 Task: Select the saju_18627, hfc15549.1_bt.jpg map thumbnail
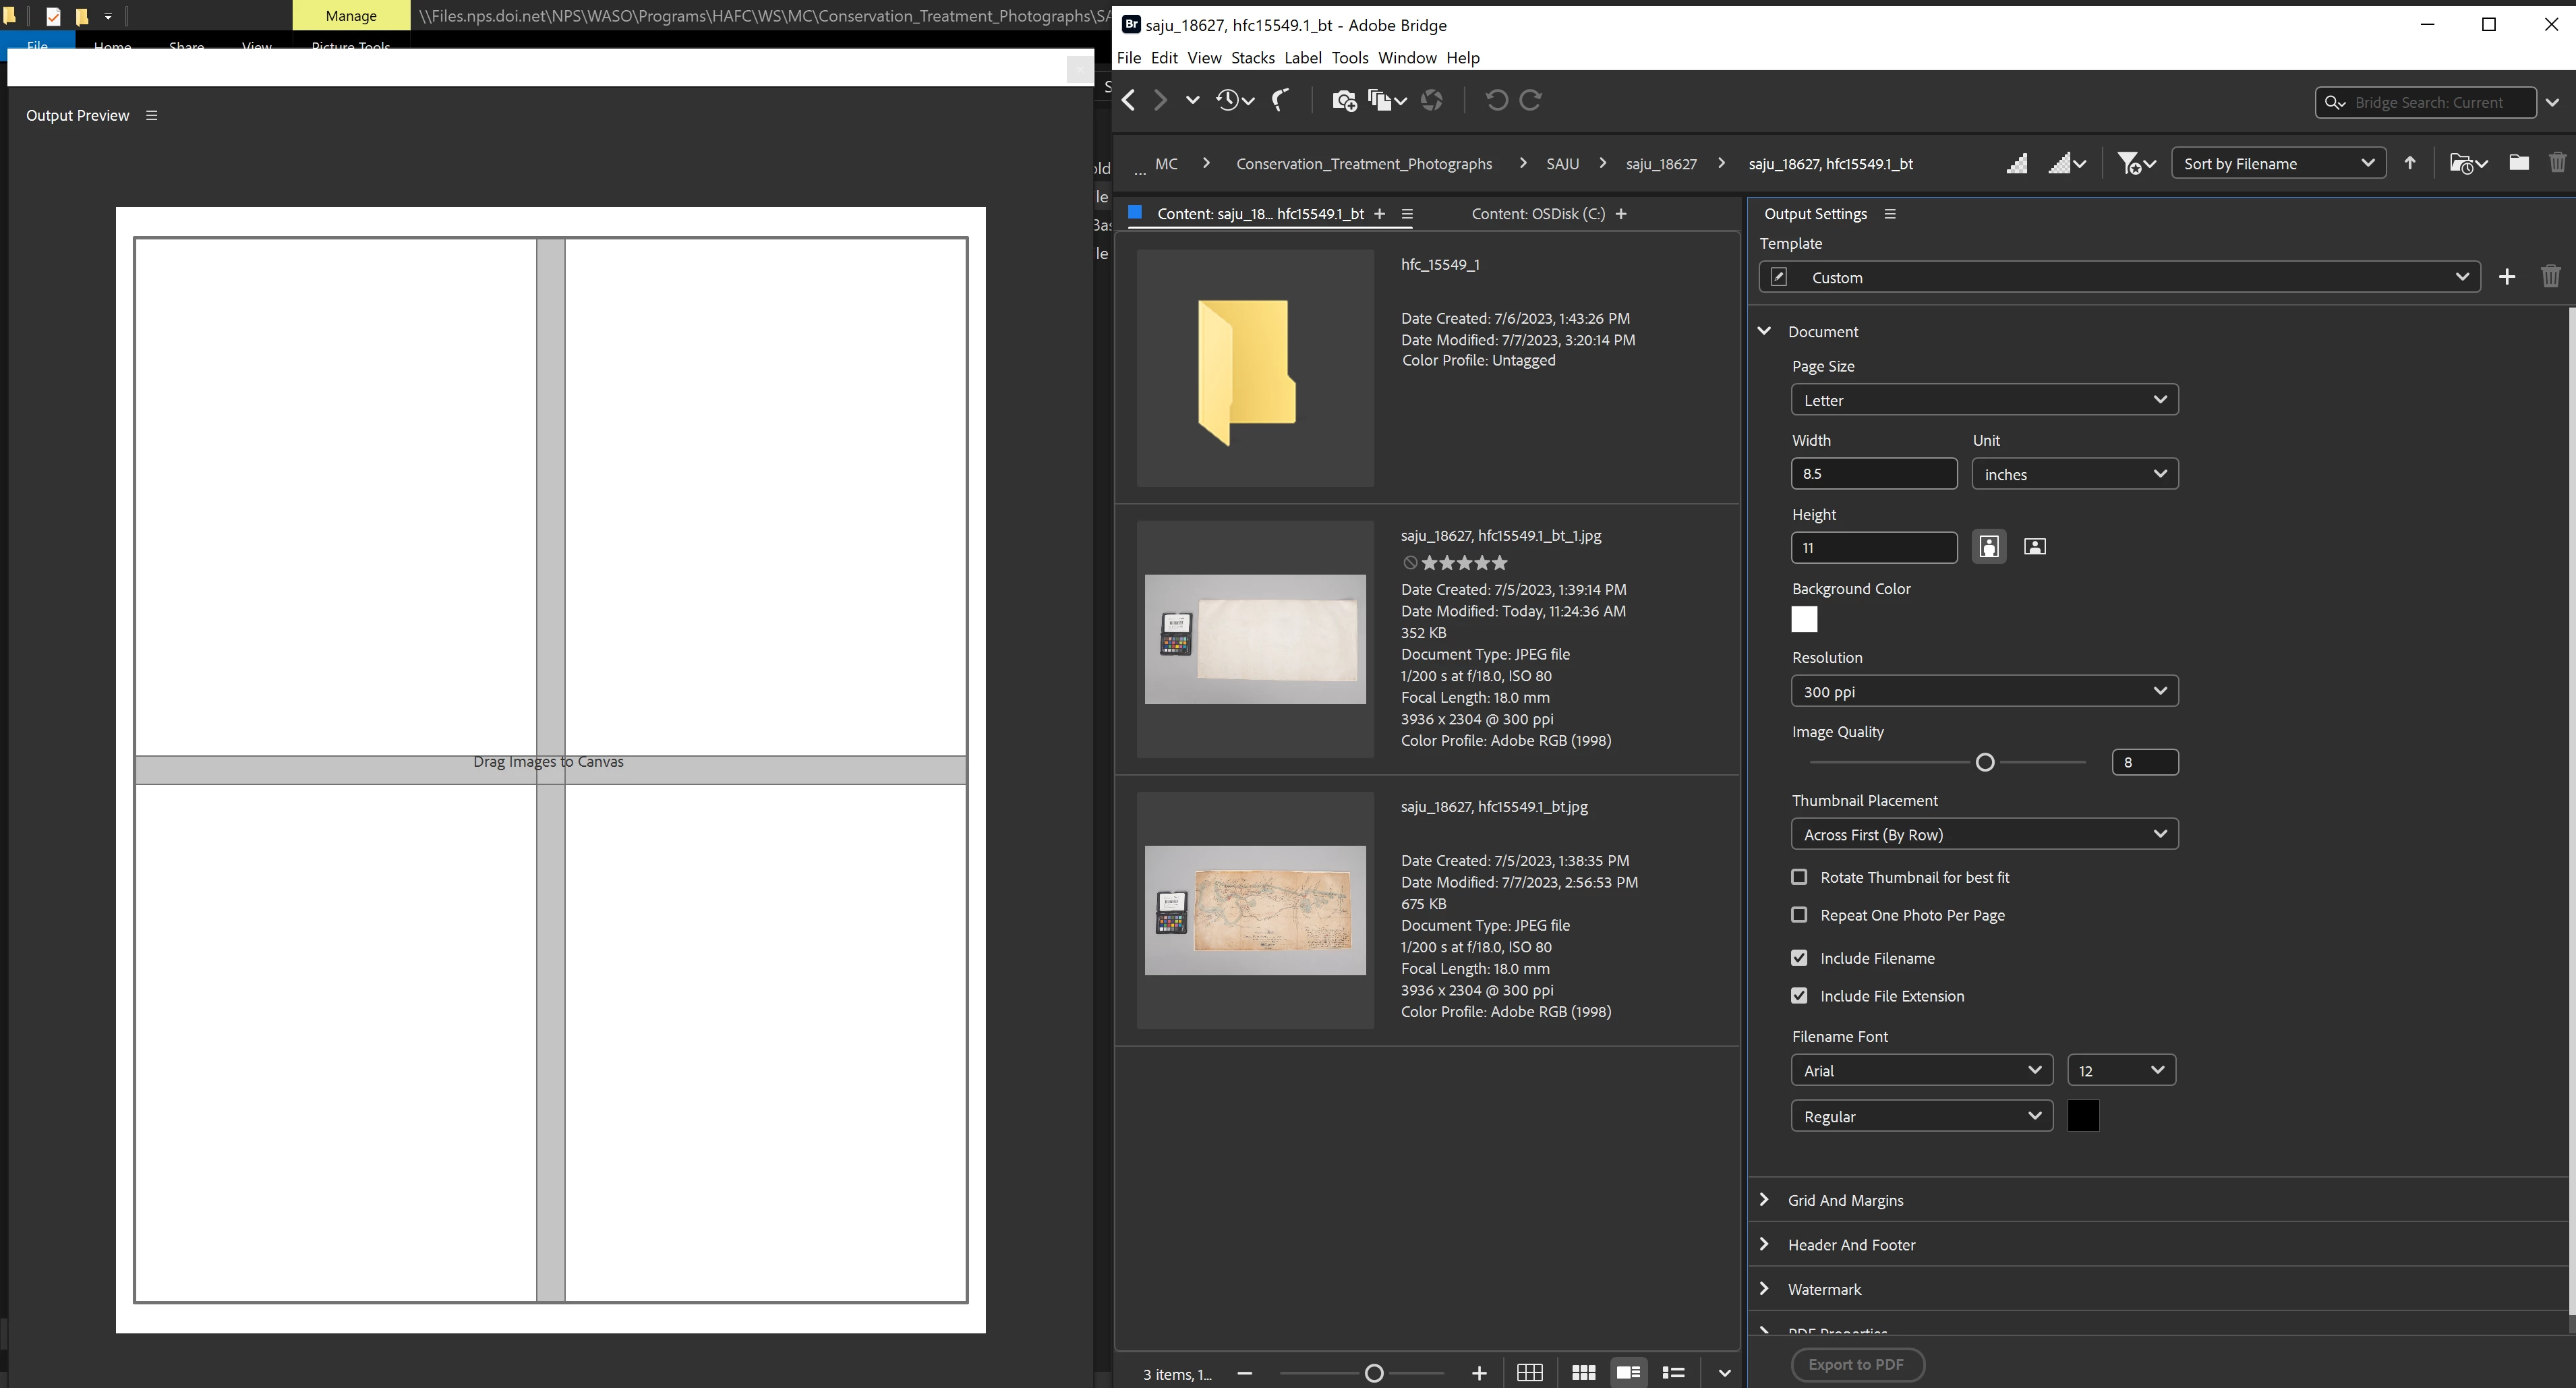(1255, 910)
